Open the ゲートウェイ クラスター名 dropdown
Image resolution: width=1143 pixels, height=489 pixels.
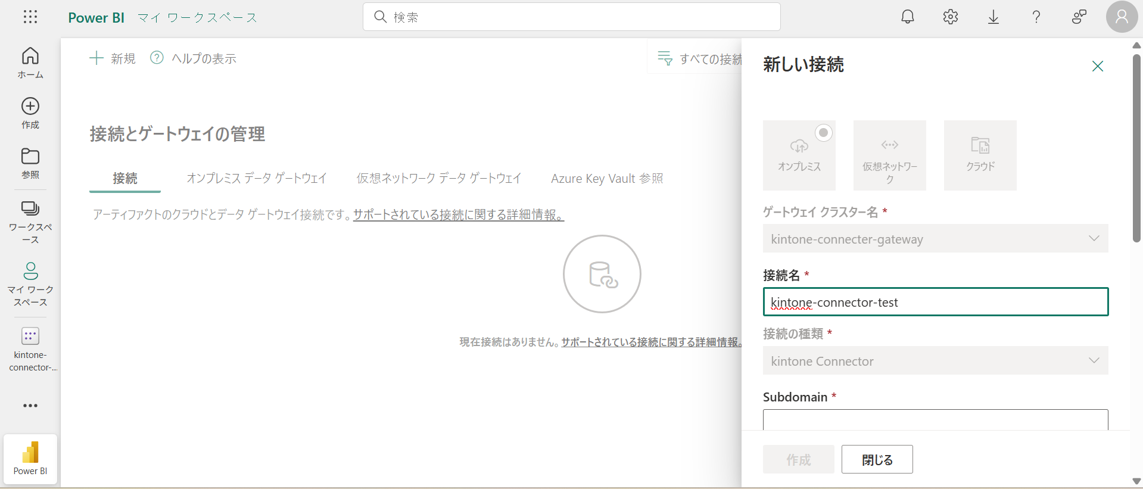(936, 238)
